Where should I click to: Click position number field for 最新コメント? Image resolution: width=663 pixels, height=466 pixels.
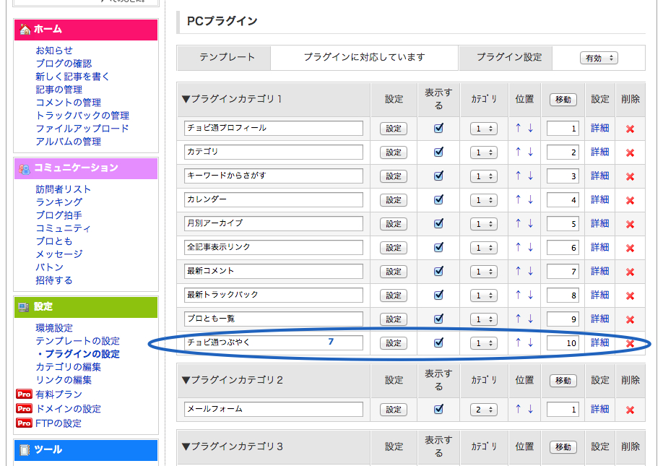(563, 272)
